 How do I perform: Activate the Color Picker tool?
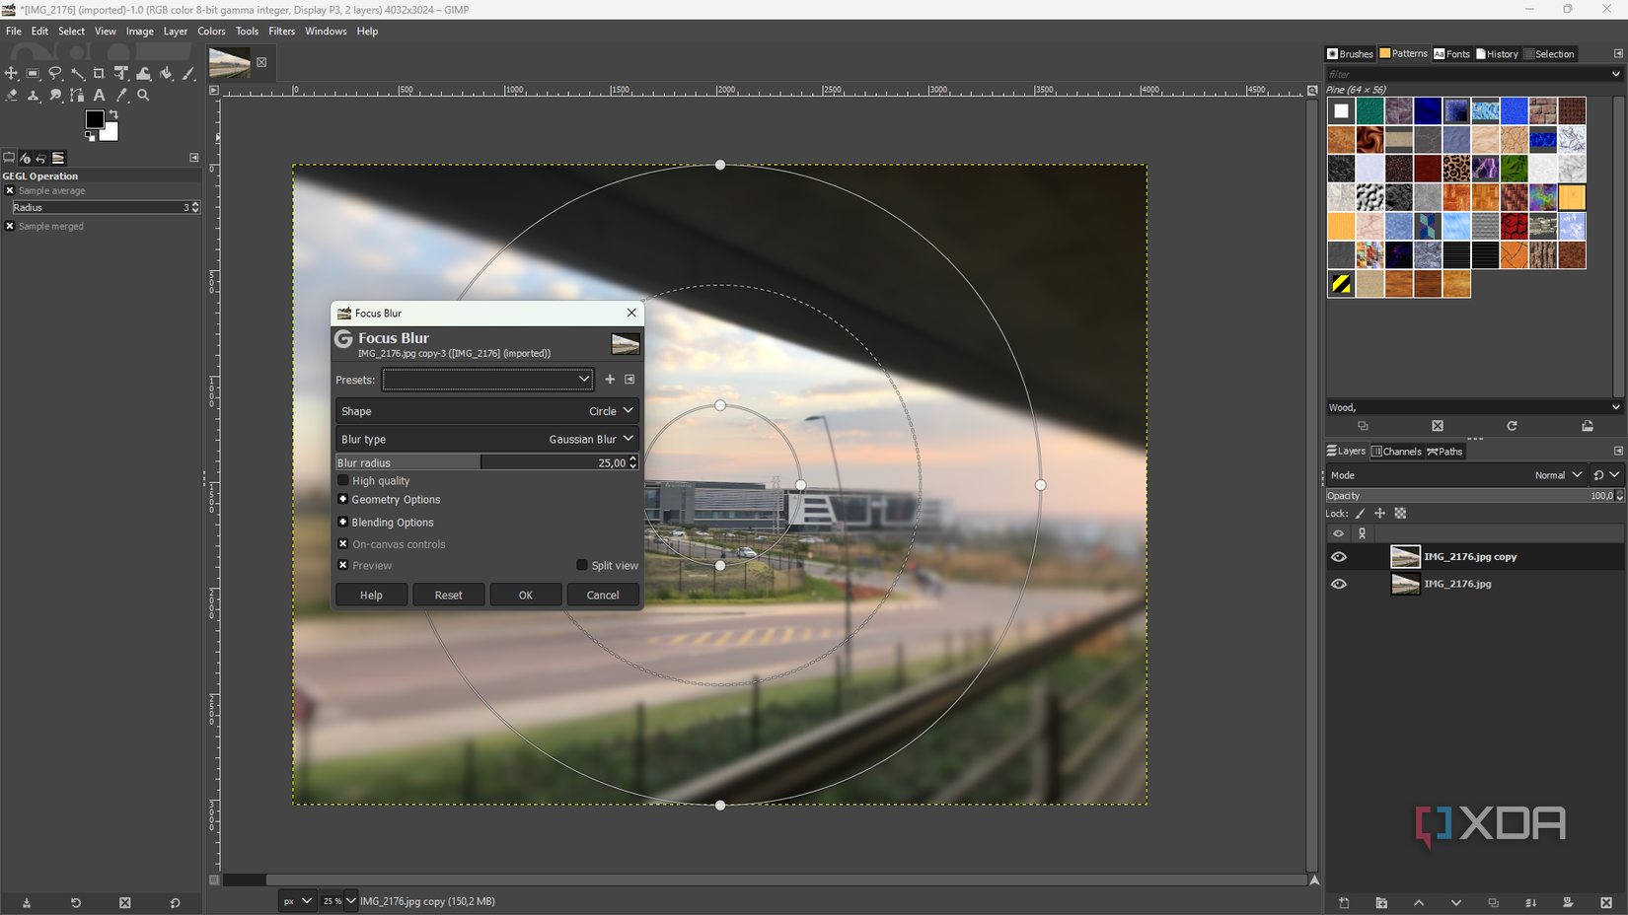120,95
